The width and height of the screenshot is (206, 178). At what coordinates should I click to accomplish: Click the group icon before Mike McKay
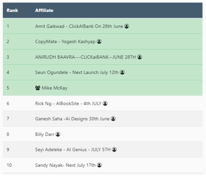pyautogui.click(x=38, y=88)
